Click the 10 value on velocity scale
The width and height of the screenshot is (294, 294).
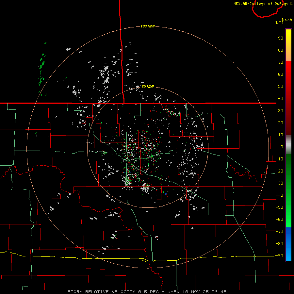tap(281, 135)
